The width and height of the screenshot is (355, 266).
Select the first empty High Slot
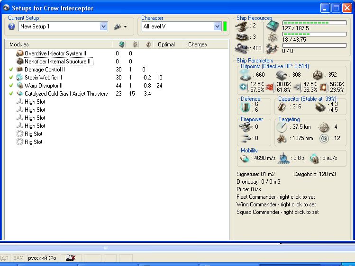click(35, 102)
